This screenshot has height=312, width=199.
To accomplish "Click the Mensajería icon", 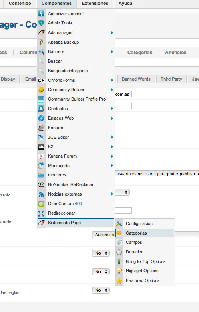I will coord(41,166).
